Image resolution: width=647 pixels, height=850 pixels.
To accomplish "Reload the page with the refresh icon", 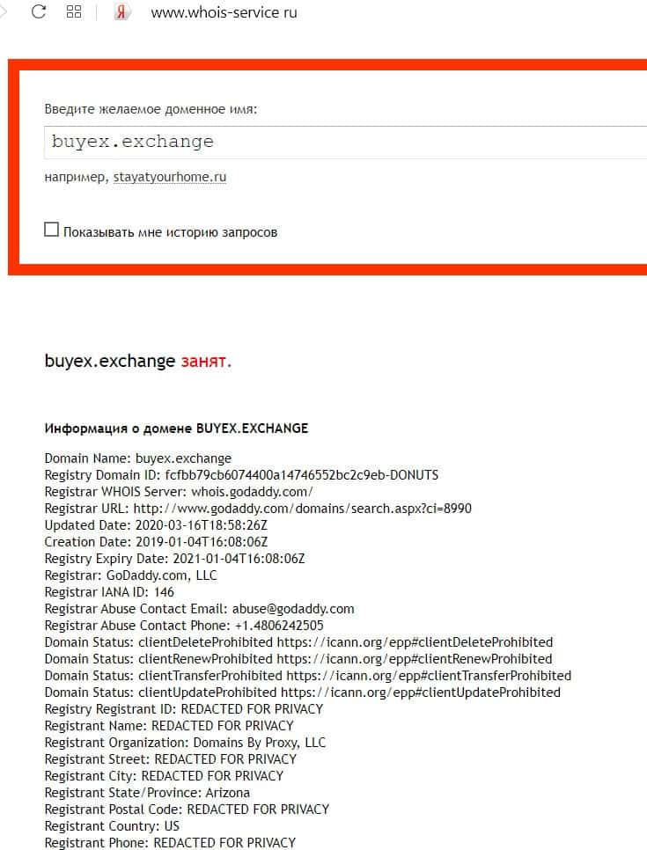I will [39, 11].
